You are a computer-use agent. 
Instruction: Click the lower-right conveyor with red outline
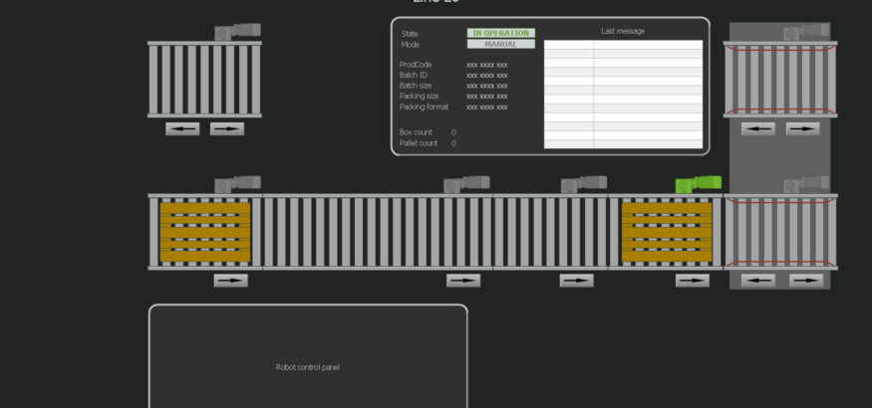[x=780, y=232]
